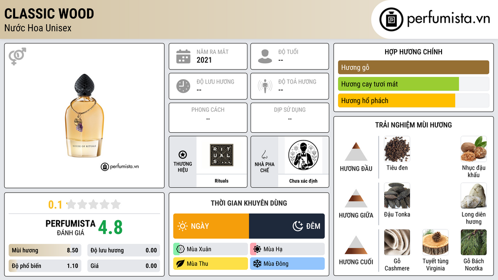Screen dimensions: 498x280
Task: Click the unisex gender symbol icon
Action: pos(18,56)
